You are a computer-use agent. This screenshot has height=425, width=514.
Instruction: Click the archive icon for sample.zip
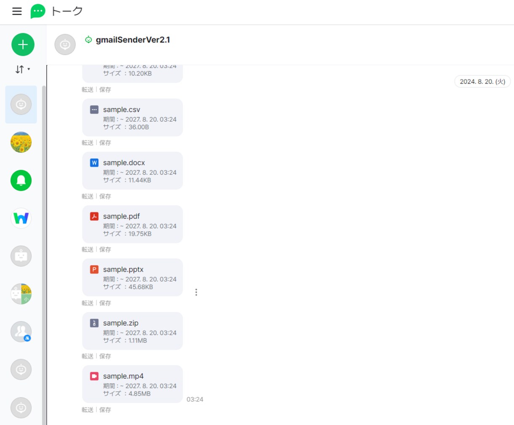pyautogui.click(x=94, y=323)
